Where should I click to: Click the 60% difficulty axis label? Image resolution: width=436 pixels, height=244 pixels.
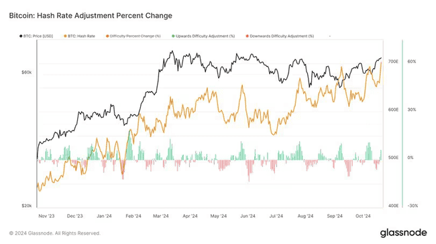pyautogui.click(x=412, y=62)
